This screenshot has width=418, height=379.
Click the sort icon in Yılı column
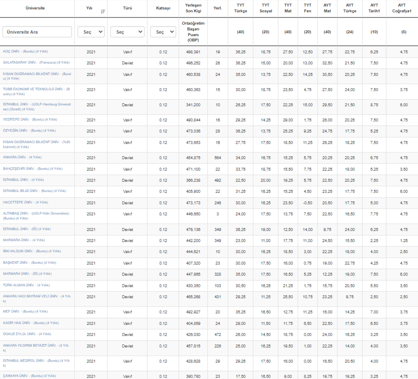click(103, 11)
